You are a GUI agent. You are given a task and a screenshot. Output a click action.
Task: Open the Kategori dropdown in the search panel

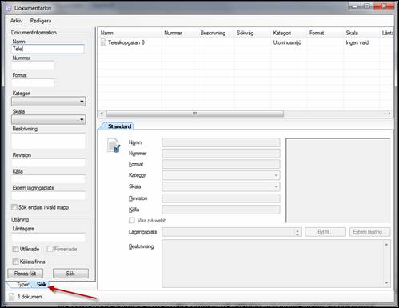pyautogui.click(x=49, y=102)
